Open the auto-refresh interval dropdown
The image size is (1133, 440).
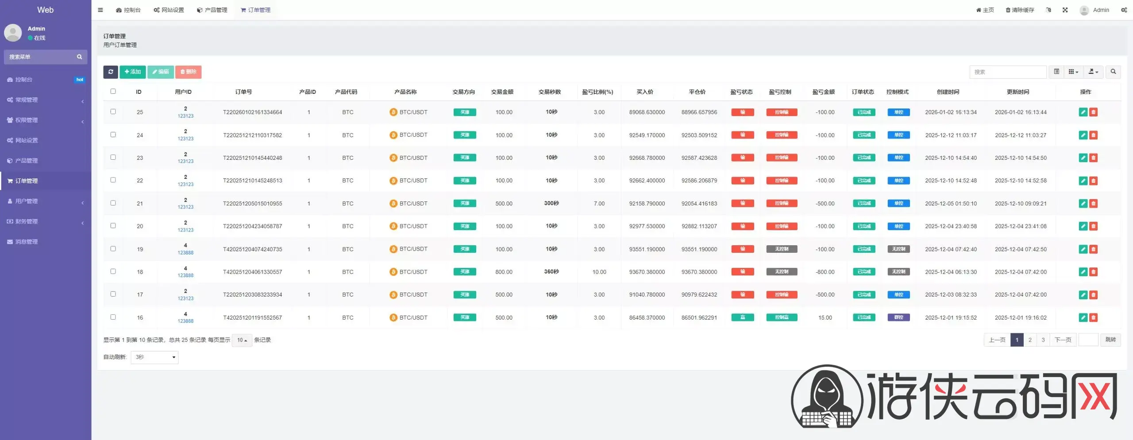pos(154,357)
